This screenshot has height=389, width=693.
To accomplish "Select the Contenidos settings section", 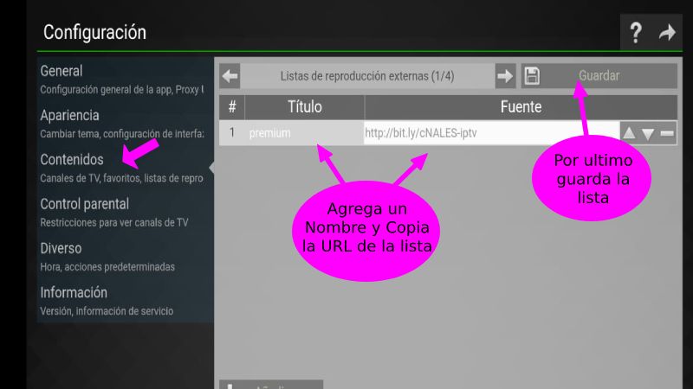I will (125, 168).
